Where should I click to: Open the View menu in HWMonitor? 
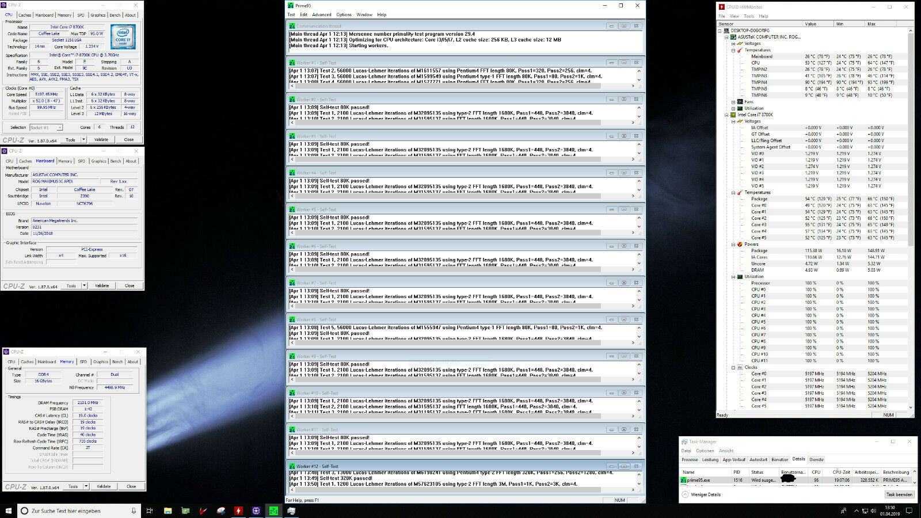click(734, 16)
